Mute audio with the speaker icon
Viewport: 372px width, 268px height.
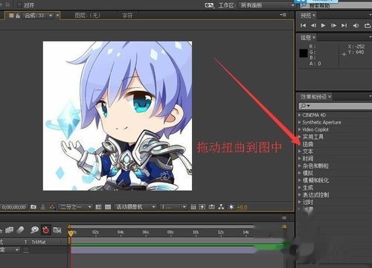356,25
